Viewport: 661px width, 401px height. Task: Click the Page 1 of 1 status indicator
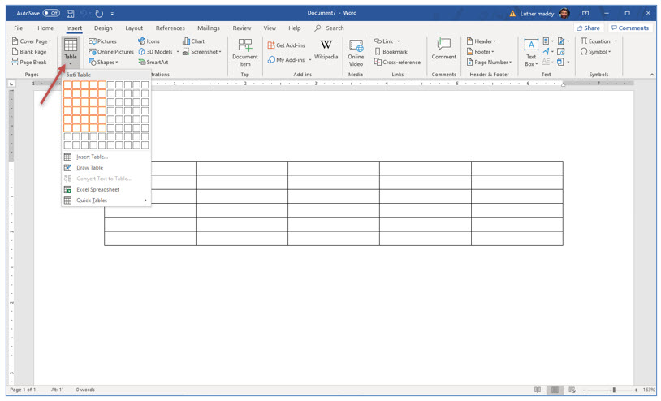pyautogui.click(x=23, y=390)
